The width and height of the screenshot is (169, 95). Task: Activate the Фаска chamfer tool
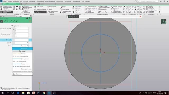tap(63, 7)
